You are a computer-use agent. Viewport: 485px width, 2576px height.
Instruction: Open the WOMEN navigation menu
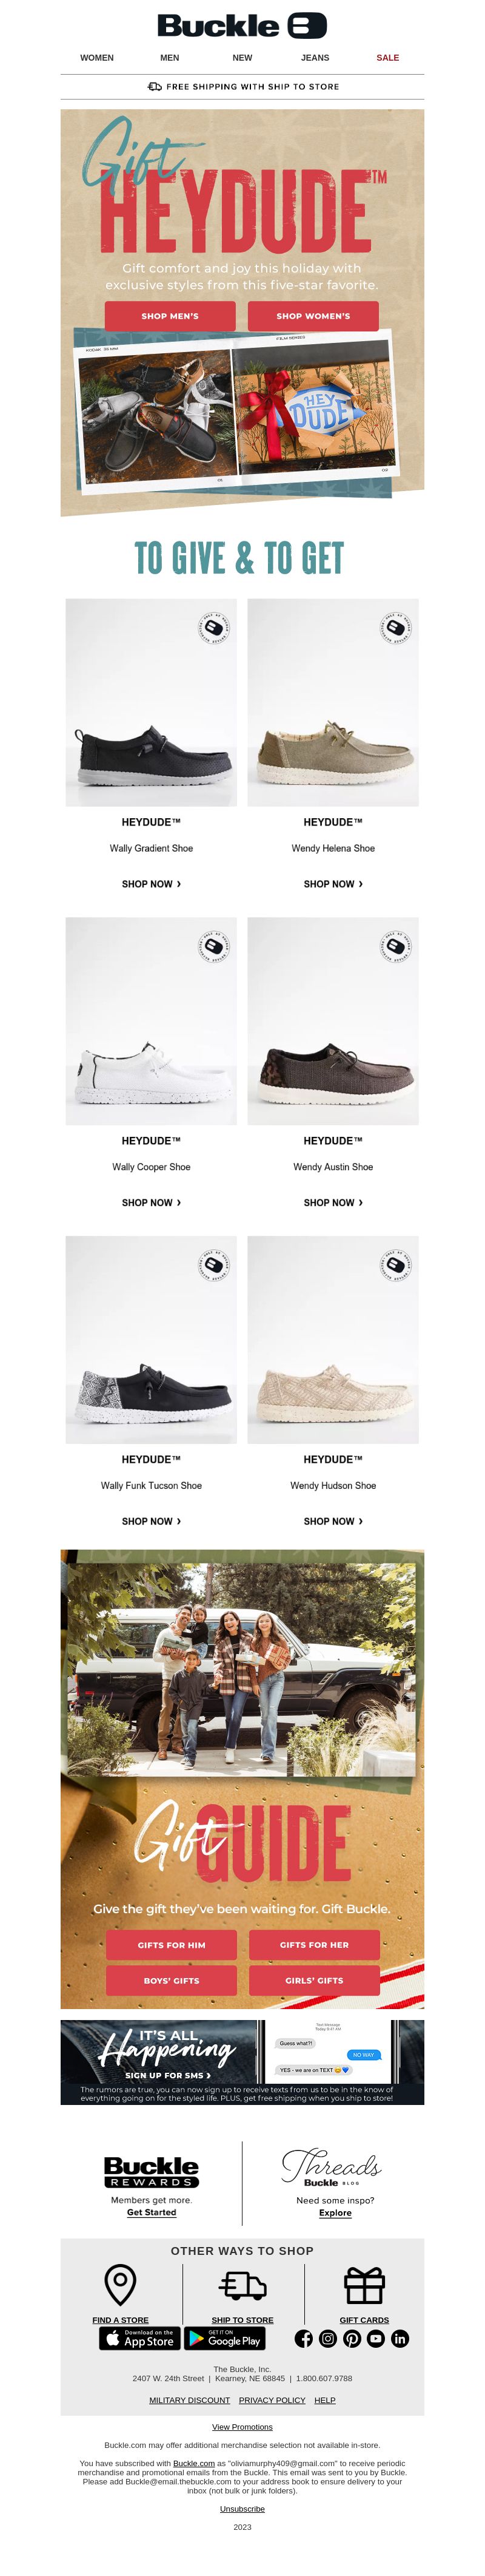click(97, 58)
